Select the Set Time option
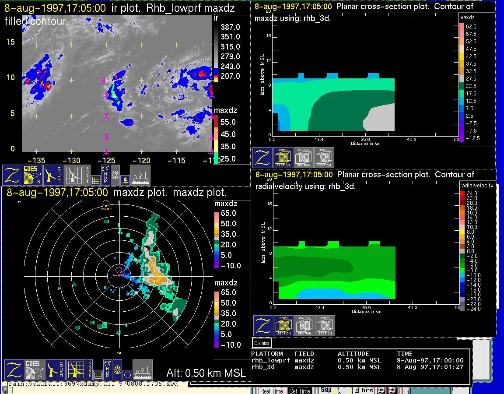The image size is (504, 394). [300, 391]
